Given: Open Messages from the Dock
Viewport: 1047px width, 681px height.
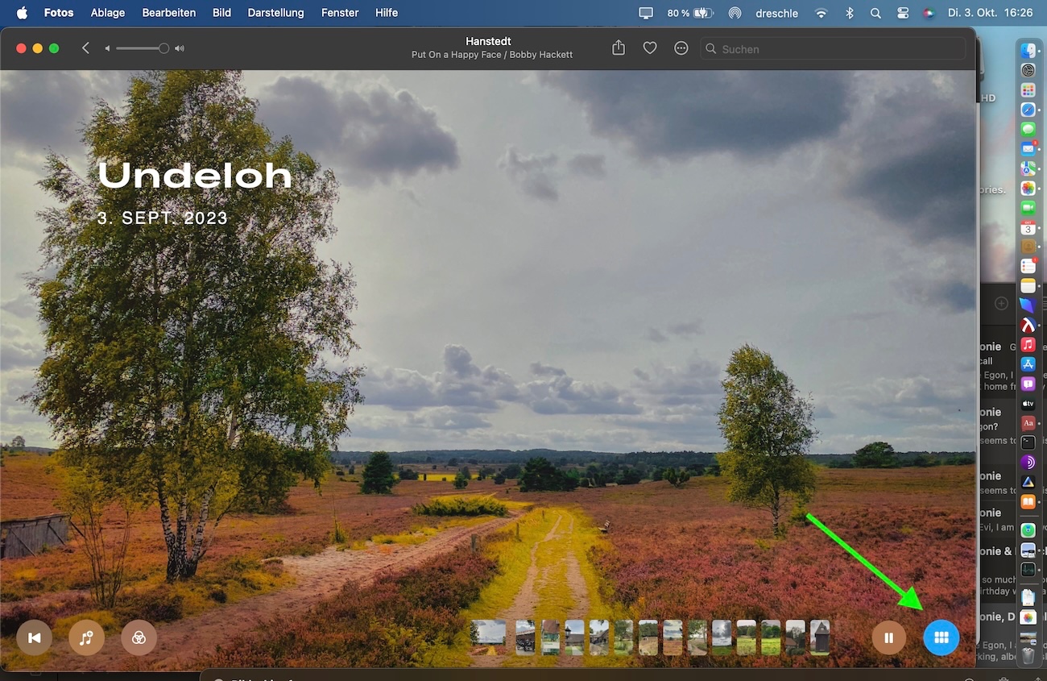Looking at the screenshot, I should 1028,129.
